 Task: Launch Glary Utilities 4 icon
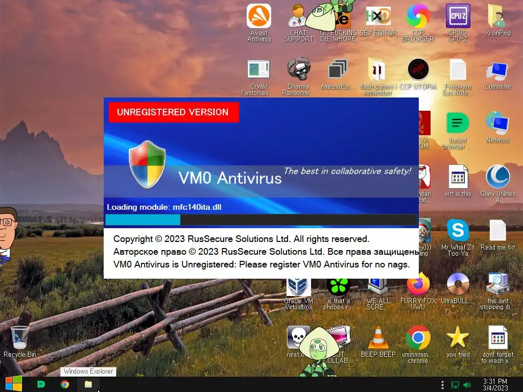pos(497,183)
